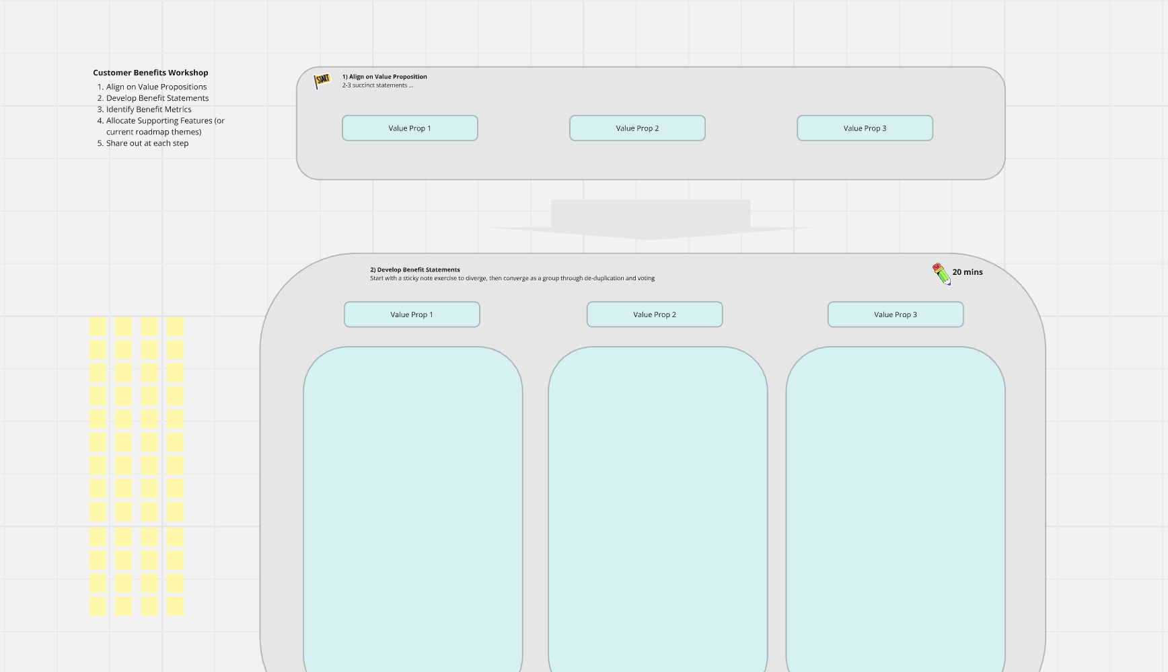Click Value Prop 3 in the Develop Benefit Statements section

(x=896, y=314)
